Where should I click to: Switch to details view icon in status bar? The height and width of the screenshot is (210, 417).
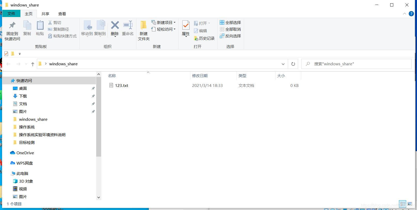(x=403, y=204)
